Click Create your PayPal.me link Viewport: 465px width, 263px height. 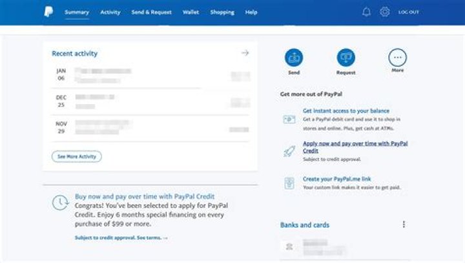(337, 178)
